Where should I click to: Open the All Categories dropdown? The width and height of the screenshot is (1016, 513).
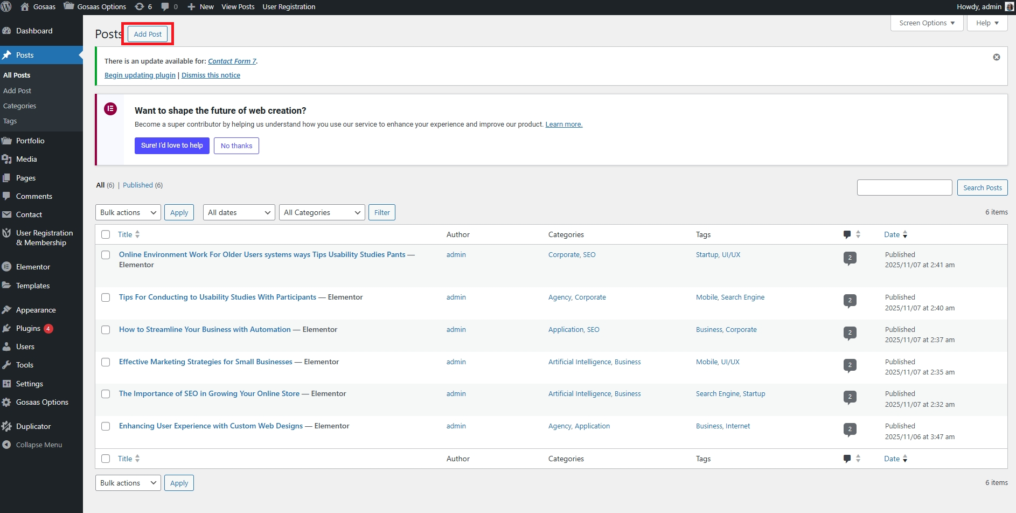point(322,213)
